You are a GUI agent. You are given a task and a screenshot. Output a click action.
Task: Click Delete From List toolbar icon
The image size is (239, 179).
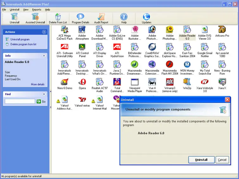[x=58, y=18]
